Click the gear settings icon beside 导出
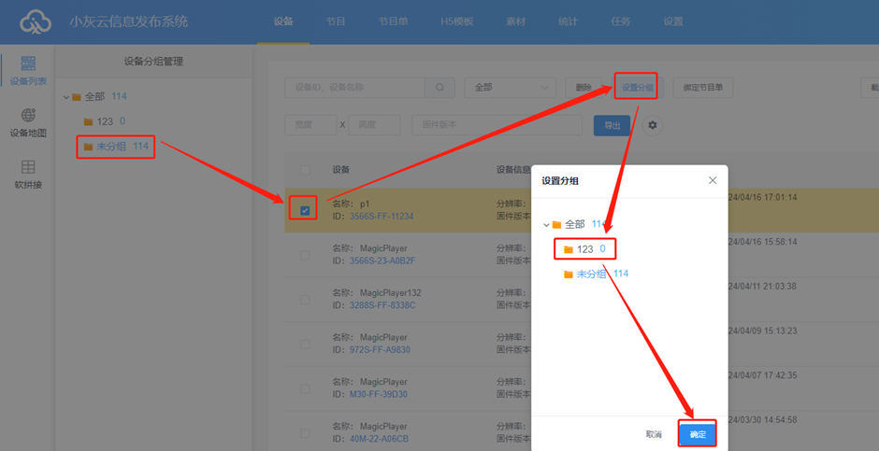Screen dimensions: 879x451 (653, 125)
